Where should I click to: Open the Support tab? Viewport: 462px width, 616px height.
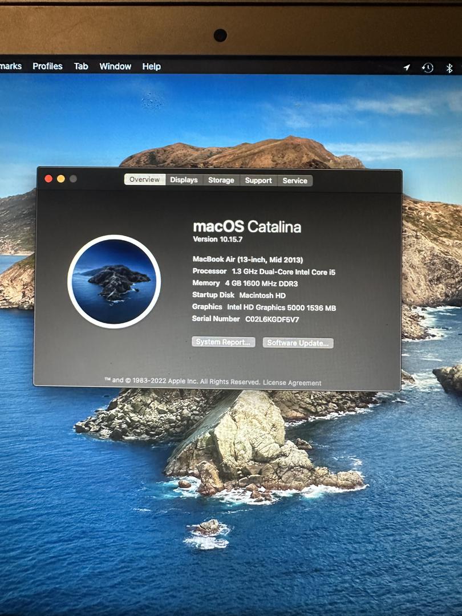point(258,181)
